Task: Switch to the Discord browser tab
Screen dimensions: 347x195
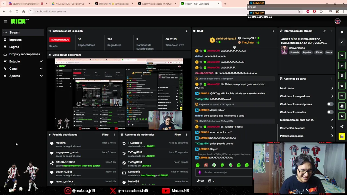Action: tap(27, 4)
